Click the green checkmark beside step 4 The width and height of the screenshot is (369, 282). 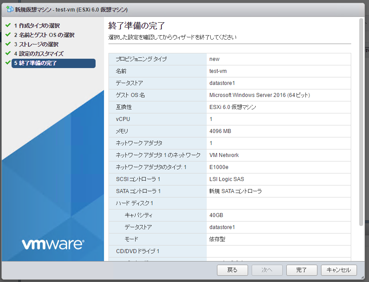click(8, 54)
